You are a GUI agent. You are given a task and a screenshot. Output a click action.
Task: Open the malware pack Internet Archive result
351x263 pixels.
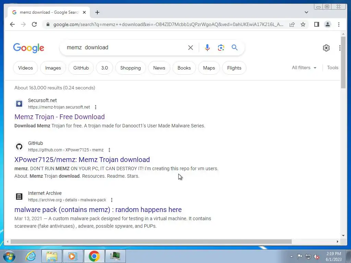[98, 210]
